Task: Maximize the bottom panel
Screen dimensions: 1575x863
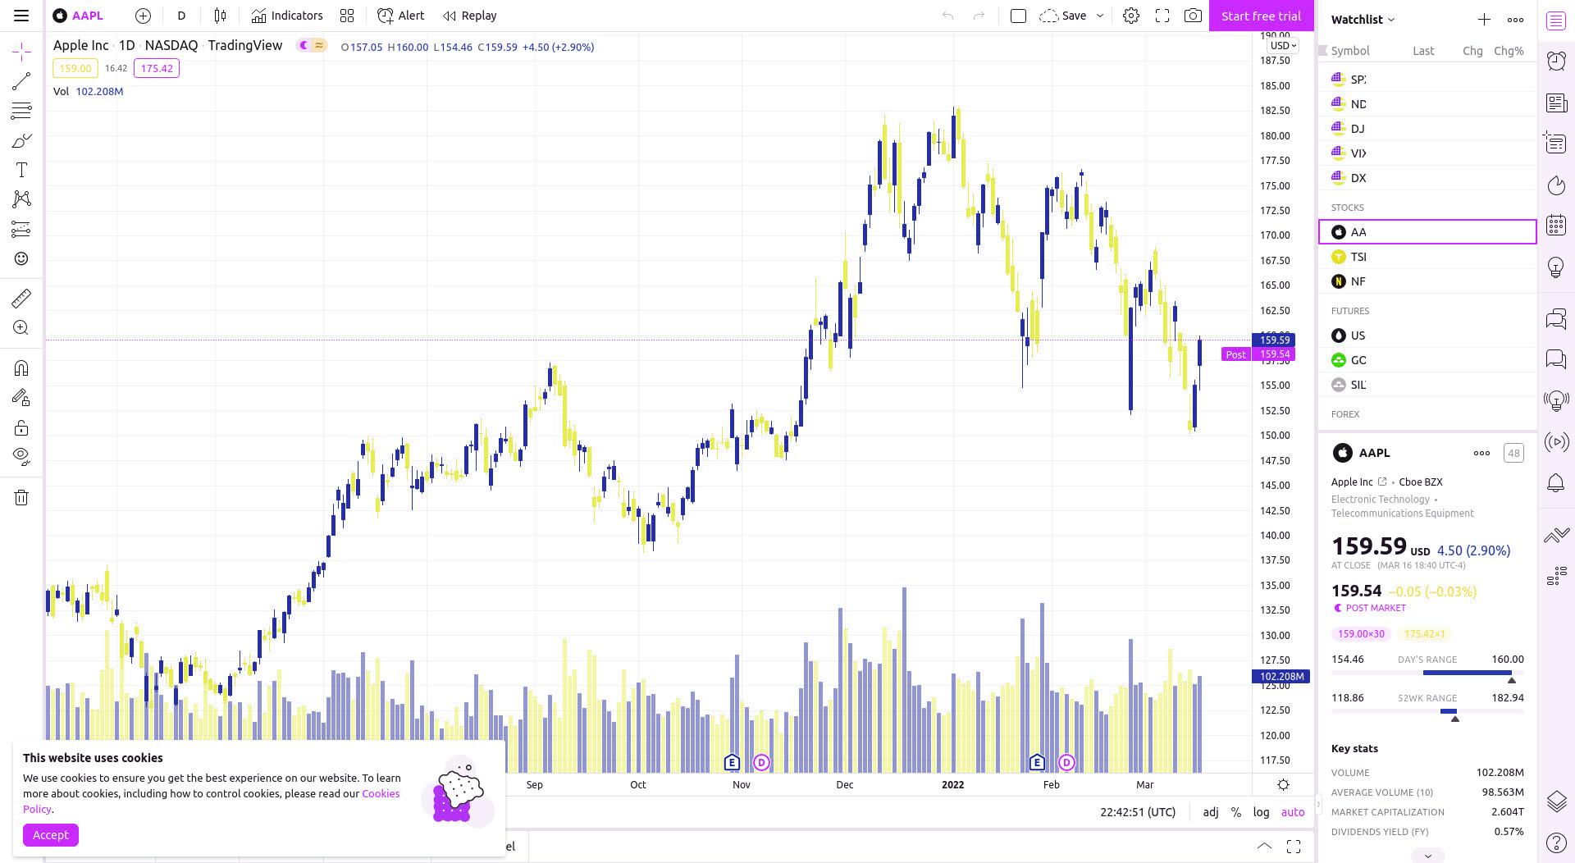Action: point(1294,847)
